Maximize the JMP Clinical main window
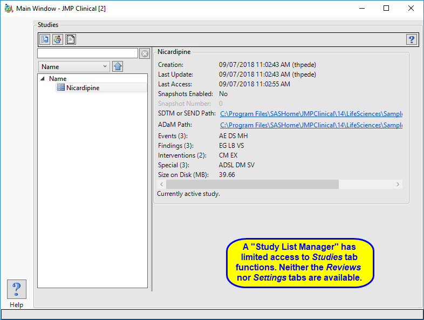Screen dimensions: 424x320 tap(386, 9)
